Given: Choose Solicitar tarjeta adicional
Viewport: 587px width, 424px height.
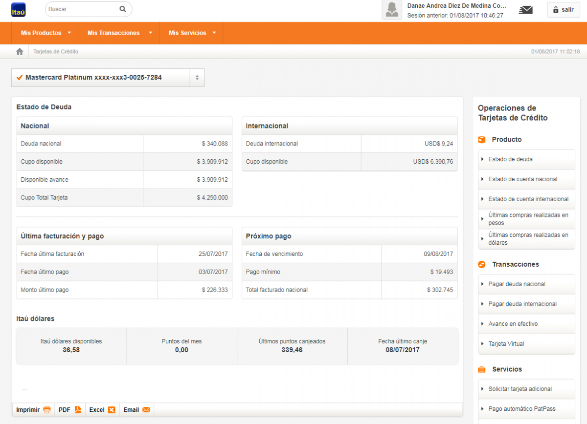Looking at the screenshot, I should pos(526,389).
